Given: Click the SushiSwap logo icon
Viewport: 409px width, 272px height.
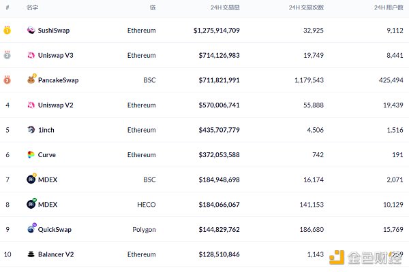Looking at the screenshot, I should point(31,31).
